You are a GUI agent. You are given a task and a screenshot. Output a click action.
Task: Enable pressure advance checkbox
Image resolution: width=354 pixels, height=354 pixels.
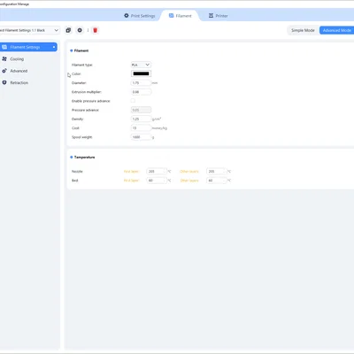click(x=133, y=101)
